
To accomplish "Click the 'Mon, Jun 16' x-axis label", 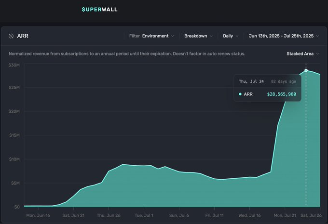I will (38, 215).
